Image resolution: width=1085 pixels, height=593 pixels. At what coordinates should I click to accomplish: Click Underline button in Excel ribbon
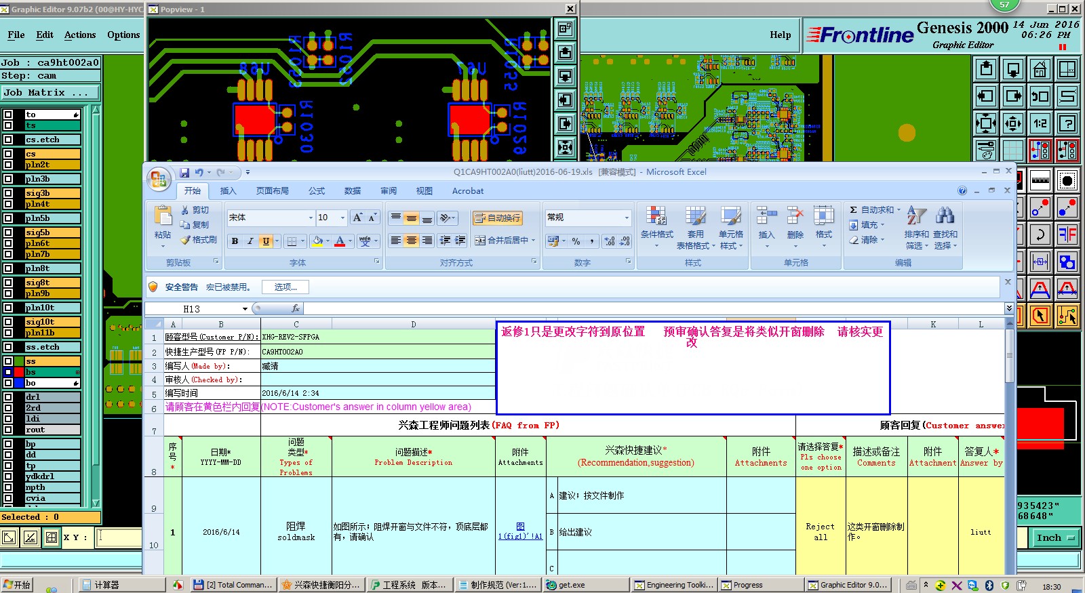[x=266, y=241]
